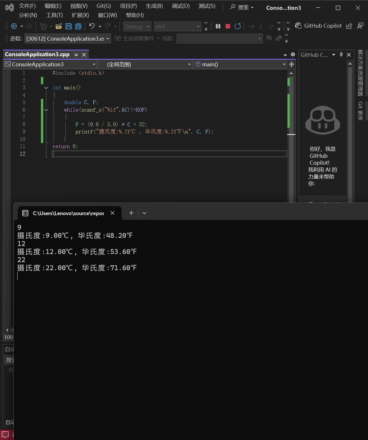Open the 扩展(X) menu
The image size is (368, 440).
pos(80,15)
